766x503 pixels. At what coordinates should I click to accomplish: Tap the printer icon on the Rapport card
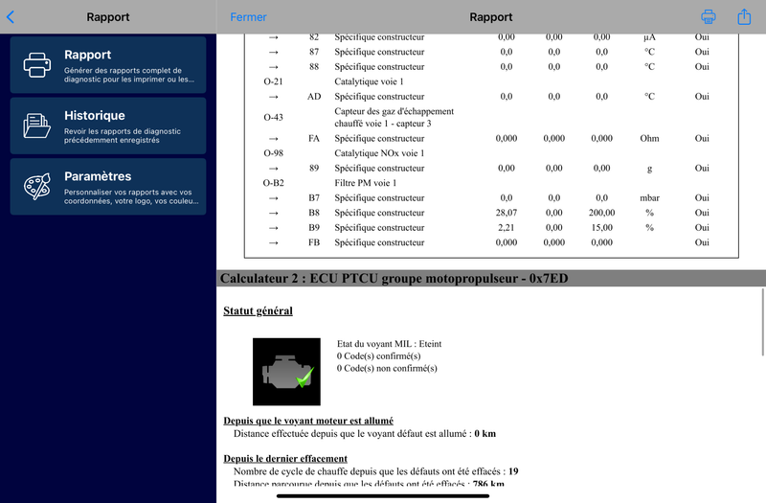37,65
